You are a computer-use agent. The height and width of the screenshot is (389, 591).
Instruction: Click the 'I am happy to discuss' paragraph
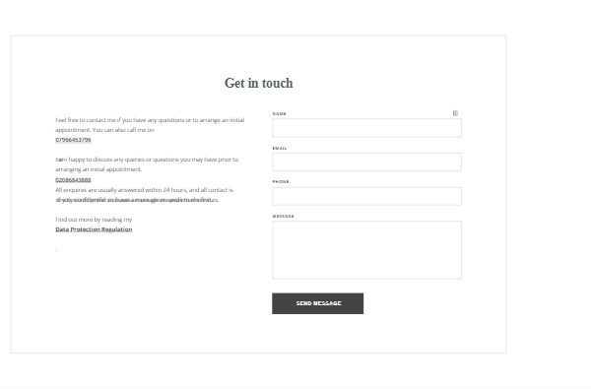pos(147,164)
